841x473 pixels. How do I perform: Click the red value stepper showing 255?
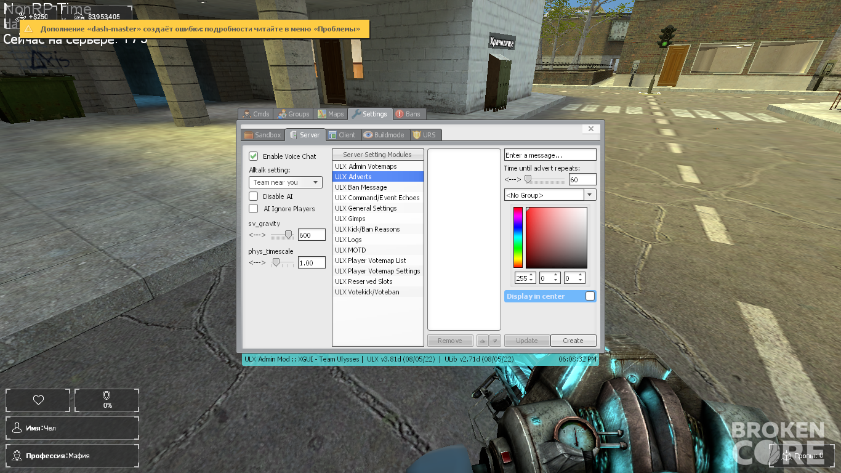[525, 278]
